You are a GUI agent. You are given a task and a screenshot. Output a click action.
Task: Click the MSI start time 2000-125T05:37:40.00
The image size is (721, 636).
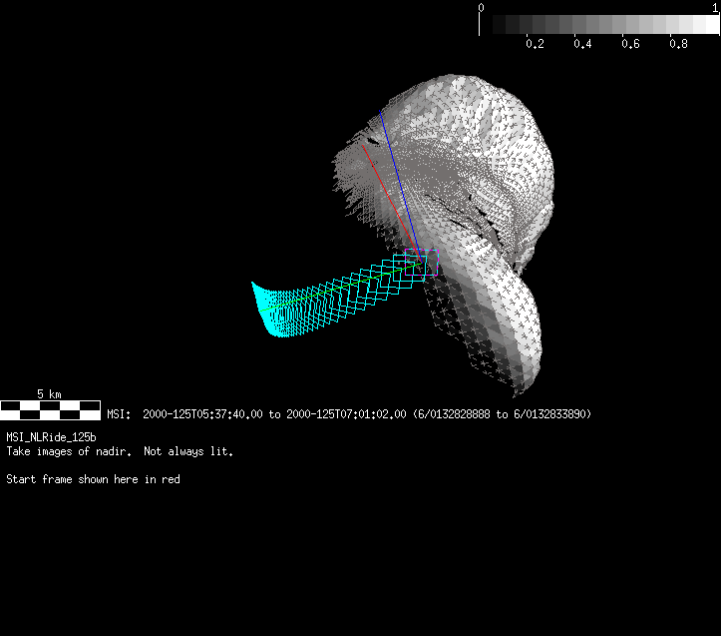click(x=203, y=413)
